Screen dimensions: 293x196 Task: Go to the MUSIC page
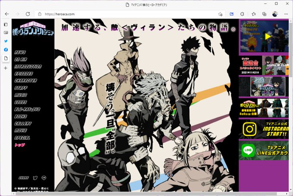(21, 95)
